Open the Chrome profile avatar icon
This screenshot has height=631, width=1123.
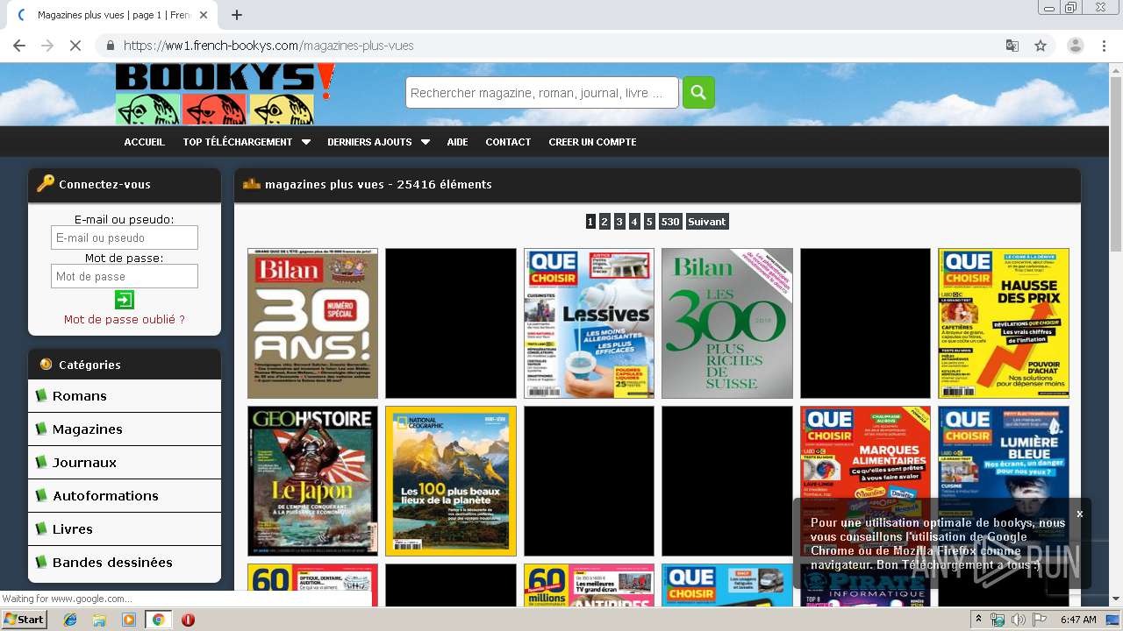click(x=1076, y=46)
